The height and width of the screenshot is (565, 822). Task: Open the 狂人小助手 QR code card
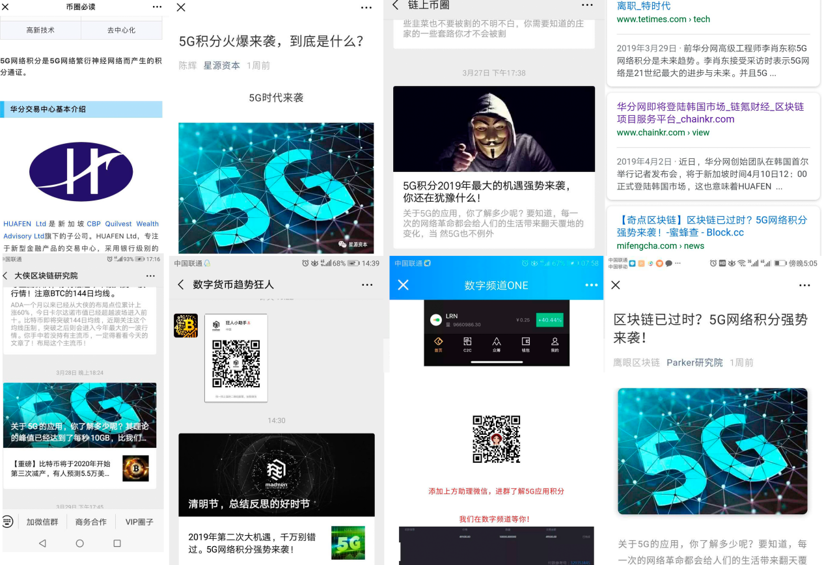click(x=236, y=358)
